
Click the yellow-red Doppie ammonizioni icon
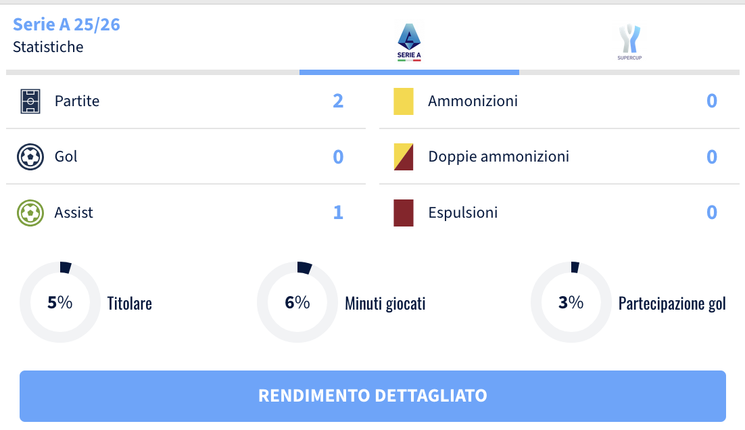pyautogui.click(x=404, y=157)
